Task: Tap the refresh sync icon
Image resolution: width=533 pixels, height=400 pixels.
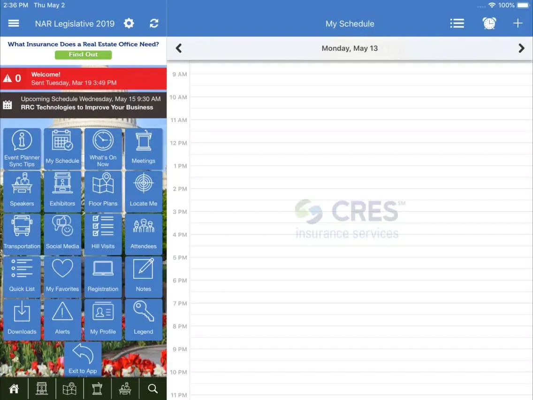Action: coord(154,23)
